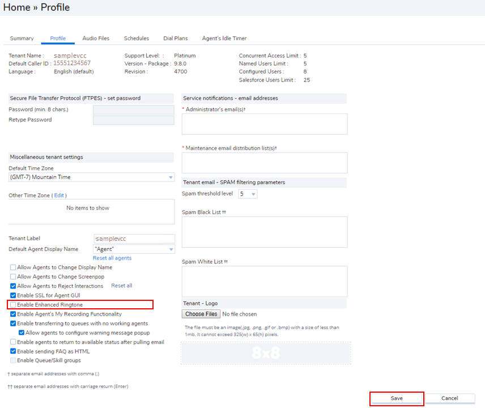Open Agent's Idle Timer tab
Viewport: 485px width, 408px height.
point(224,39)
